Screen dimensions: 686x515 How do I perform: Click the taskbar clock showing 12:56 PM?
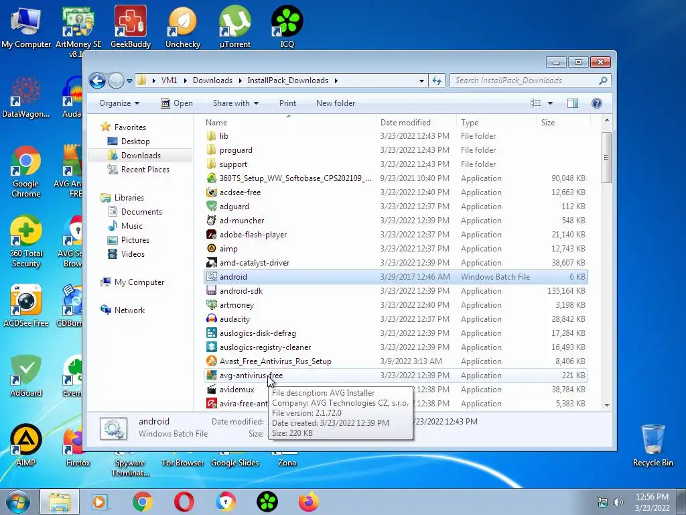tap(652, 502)
